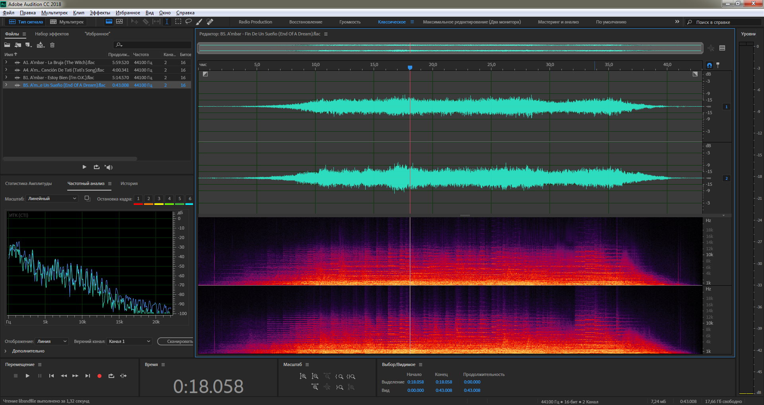Toggle Loop Playback in Files panel preview
The height and width of the screenshot is (405, 764).
[97, 167]
